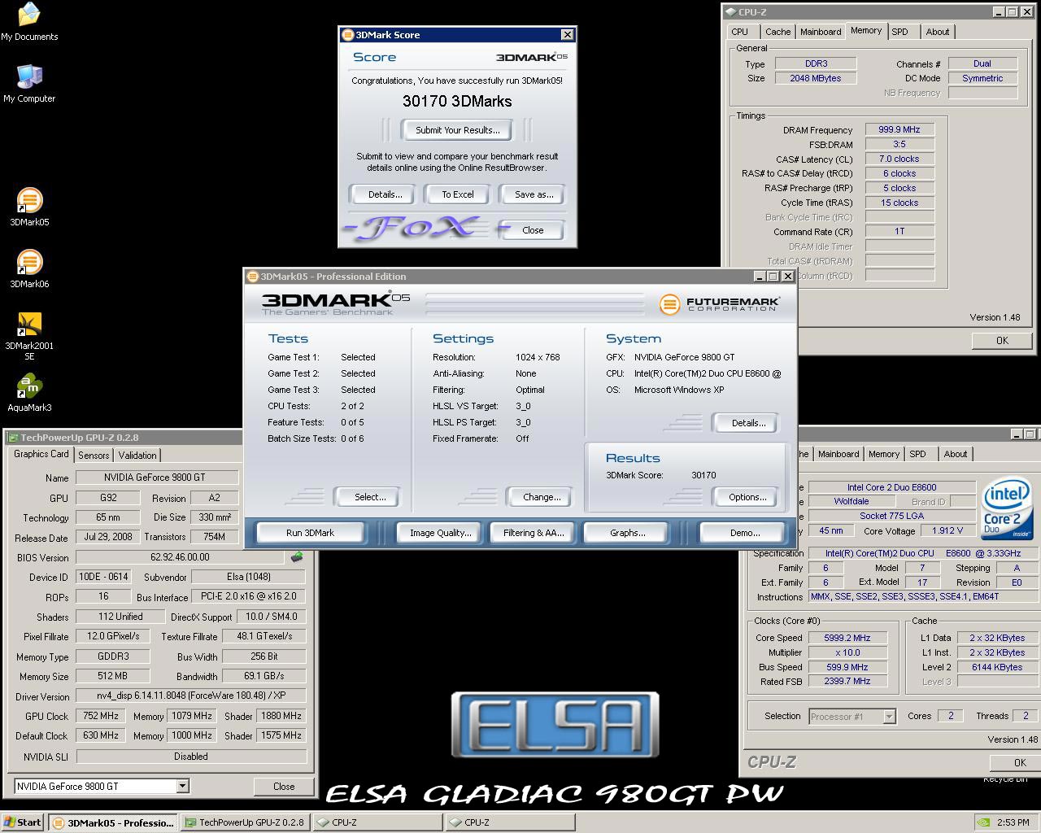
Task: Click the BIOS save chip icon in GPU-Z
Action: click(297, 557)
